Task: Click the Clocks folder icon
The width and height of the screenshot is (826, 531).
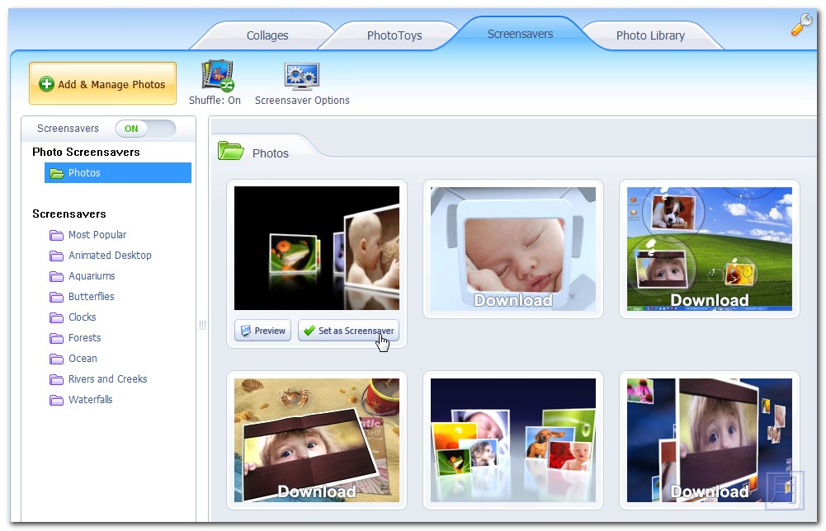Action: coord(56,317)
